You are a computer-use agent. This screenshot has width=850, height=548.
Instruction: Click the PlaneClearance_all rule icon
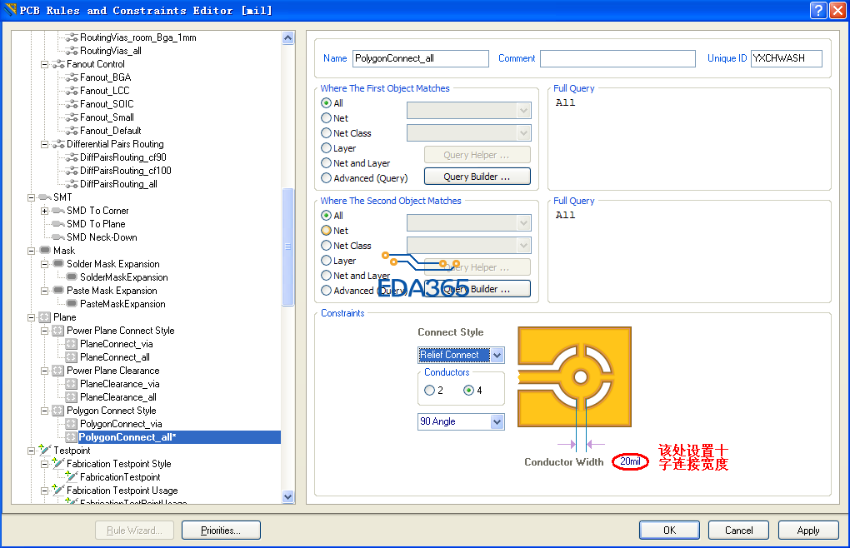click(72, 397)
